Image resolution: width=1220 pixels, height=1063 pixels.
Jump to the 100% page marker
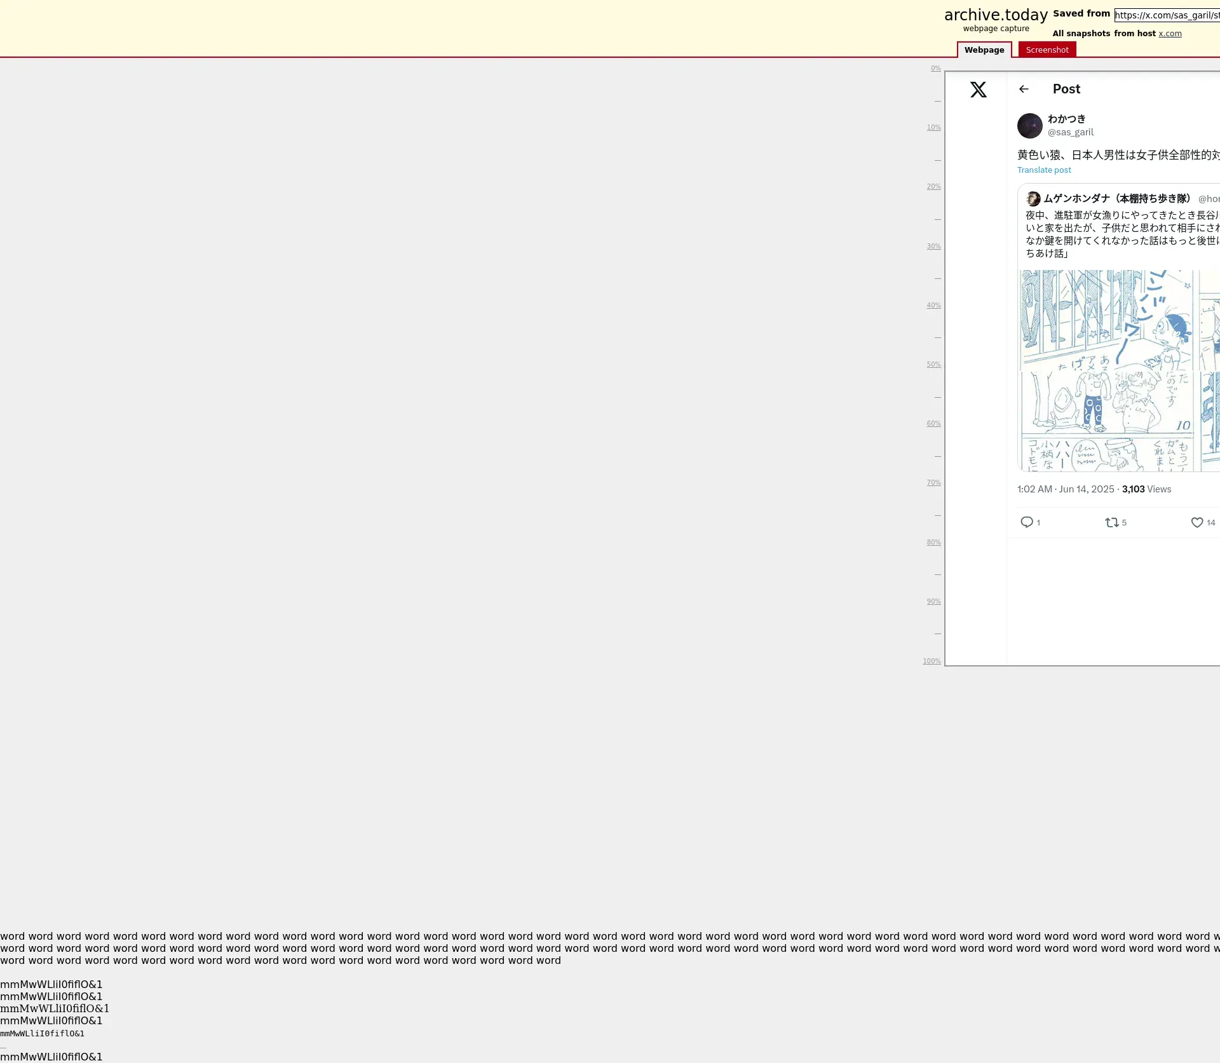coord(932,661)
